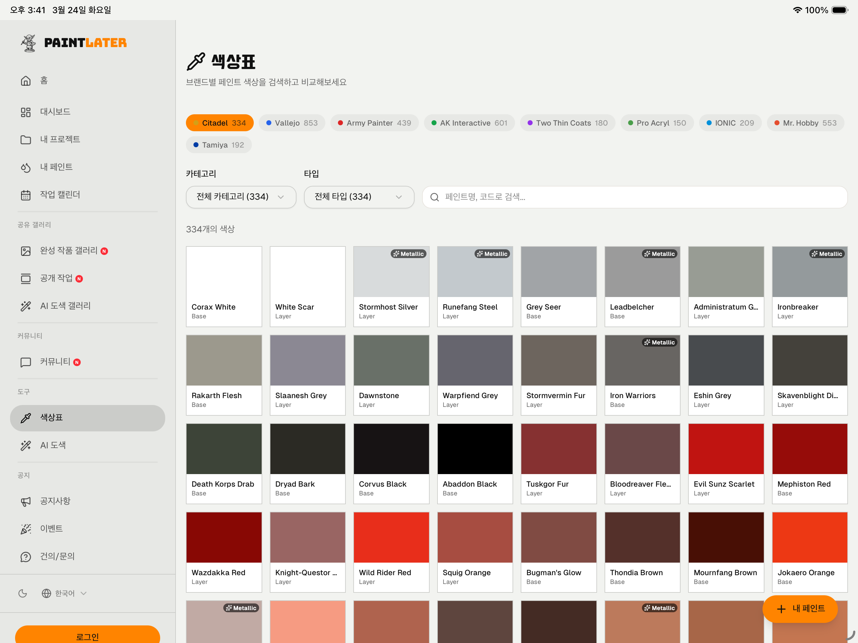Open 건의/문의 menu item
The image size is (858, 643).
[87, 557]
